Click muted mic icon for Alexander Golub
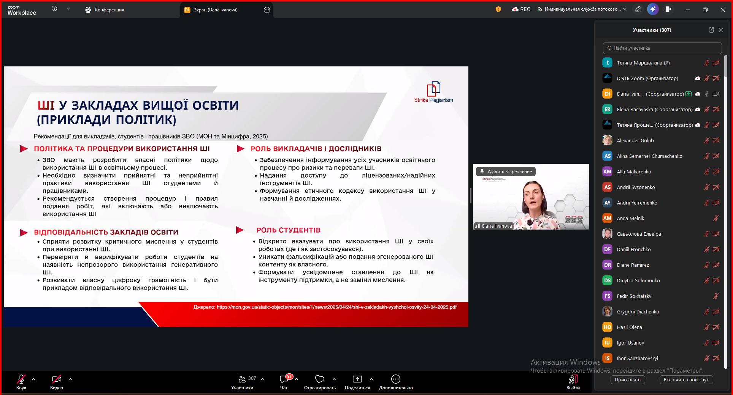The width and height of the screenshot is (733, 395). (x=707, y=141)
